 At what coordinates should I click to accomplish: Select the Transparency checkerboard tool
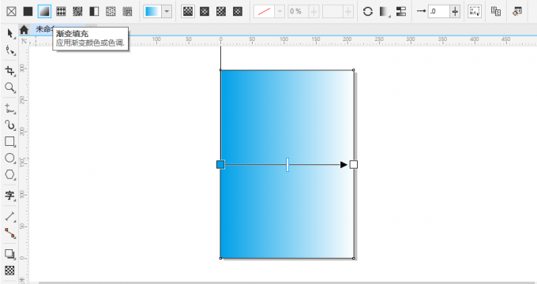[x=10, y=271]
